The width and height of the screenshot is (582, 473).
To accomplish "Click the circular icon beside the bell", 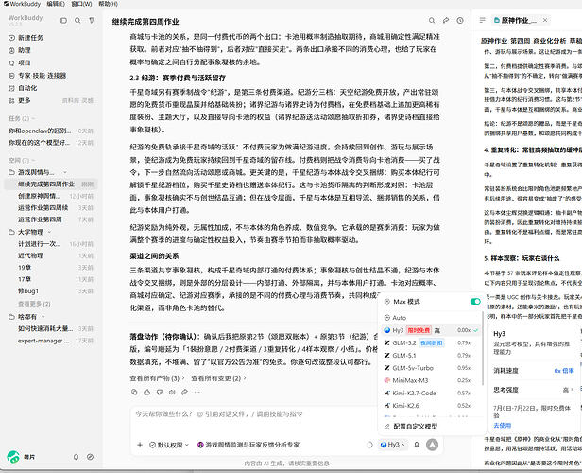I will click(x=90, y=457).
